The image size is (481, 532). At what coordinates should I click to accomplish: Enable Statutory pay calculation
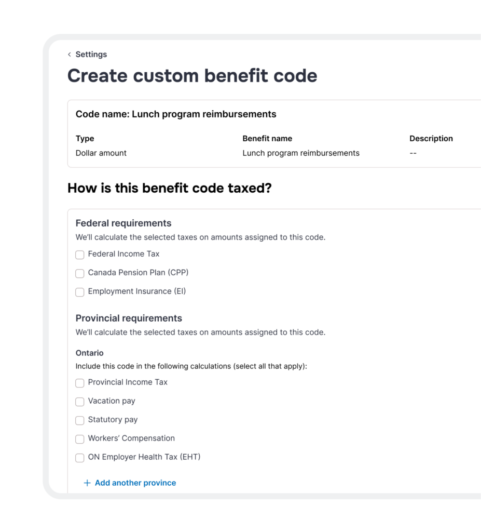79,420
